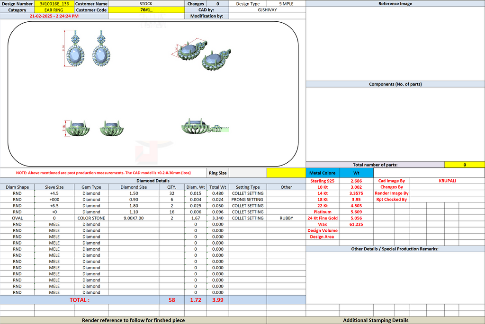Click the Wax weight 61.225
This screenshot has height=324, width=485.
point(356,224)
